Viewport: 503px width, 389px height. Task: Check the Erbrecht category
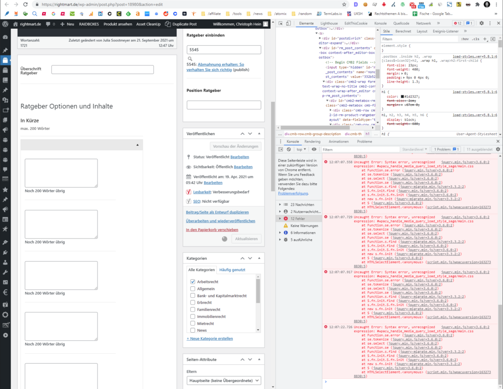click(193, 302)
